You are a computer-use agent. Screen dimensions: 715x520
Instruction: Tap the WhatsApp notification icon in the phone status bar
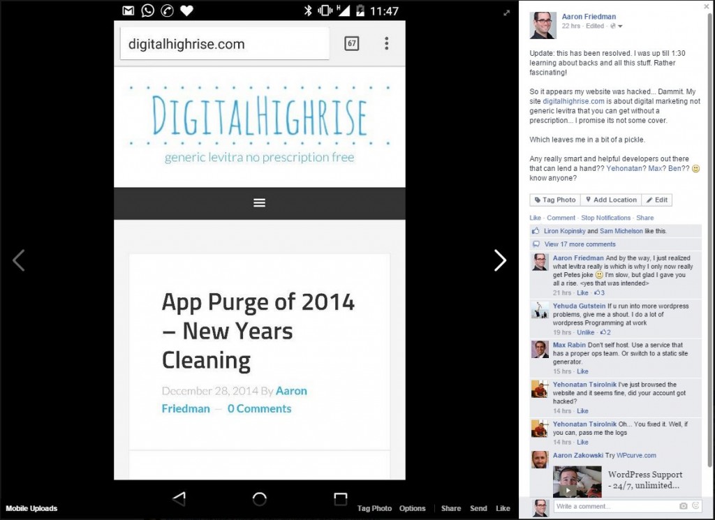(148, 10)
